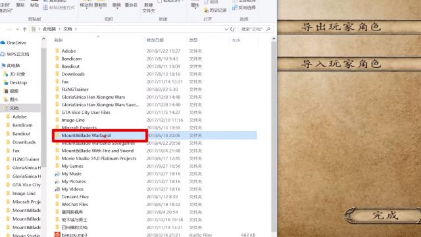Click the 图片 icon in sidebar
Screen dimensions: 421x237
pos(6,99)
